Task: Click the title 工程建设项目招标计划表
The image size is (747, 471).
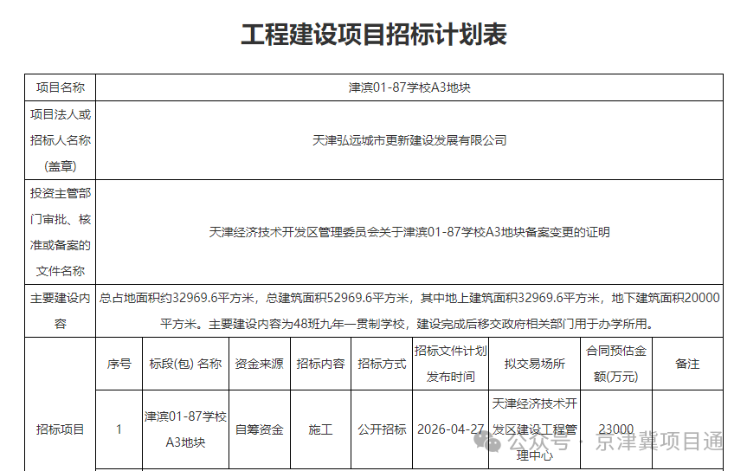Action: click(373, 35)
